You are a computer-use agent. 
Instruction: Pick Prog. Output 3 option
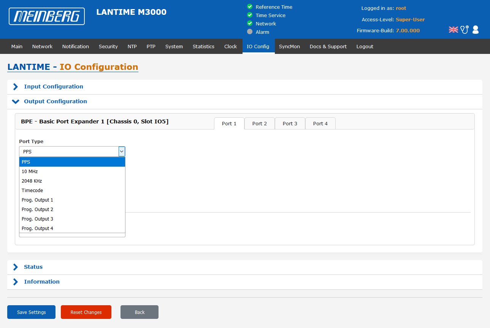pos(37,219)
